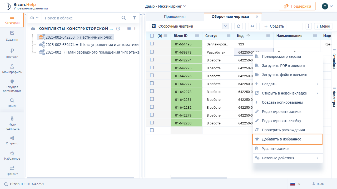Image resolution: width=337 pixels, height=189 pixels.
Task: Open Избранное in the left sidebar
Action: pos(12,155)
